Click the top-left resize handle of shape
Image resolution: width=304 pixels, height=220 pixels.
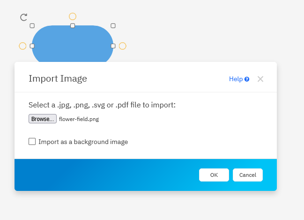[32, 26]
